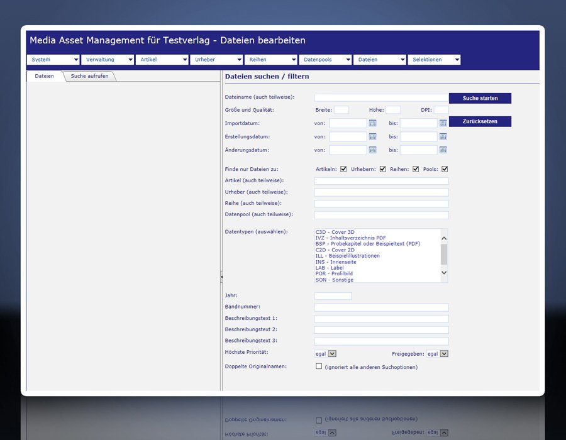Open calendar for Importdatum von field
This screenshot has height=440, width=566.
[x=372, y=123]
